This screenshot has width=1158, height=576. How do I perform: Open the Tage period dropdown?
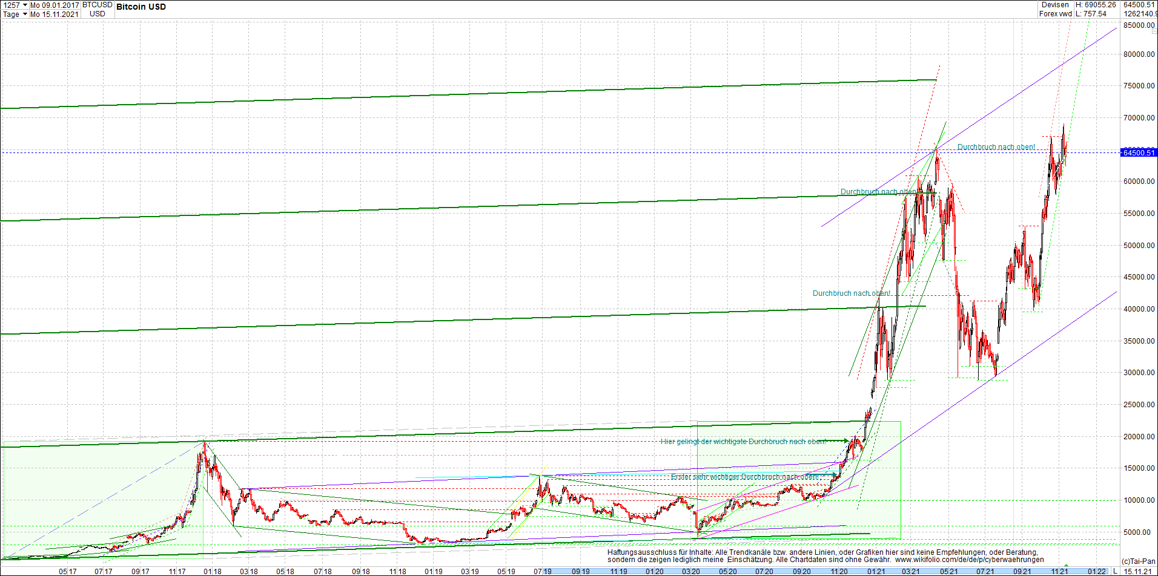[x=15, y=14]
